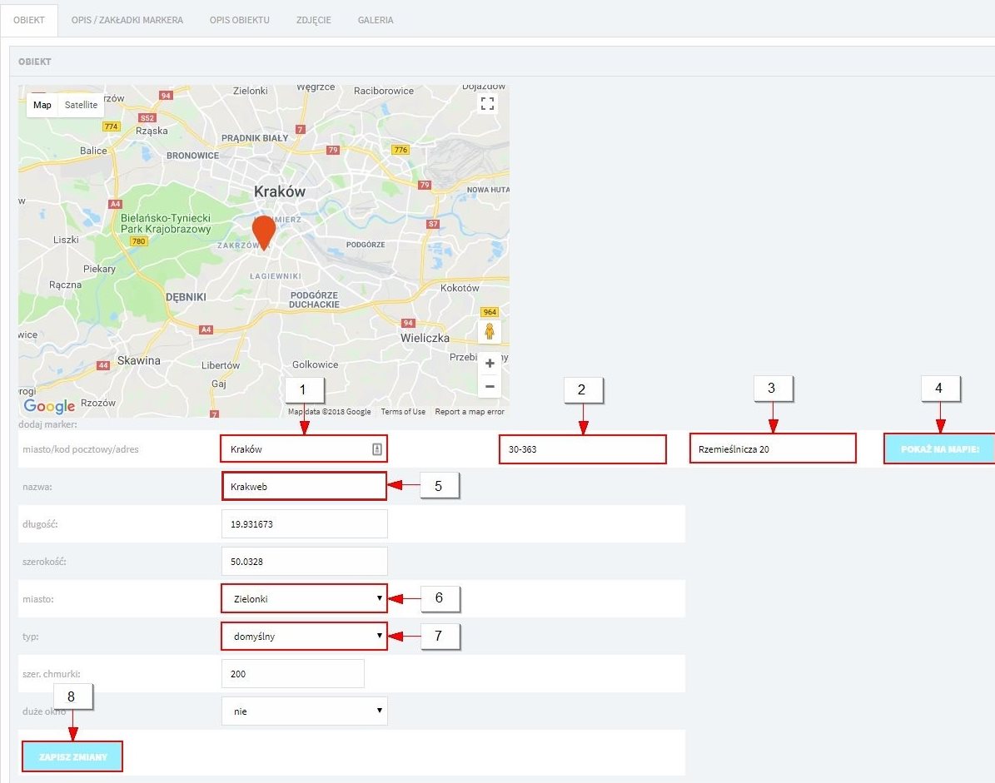Switch map to Map view
The width and height of the screenshot is (995, 783).
[x=42, y=105]
